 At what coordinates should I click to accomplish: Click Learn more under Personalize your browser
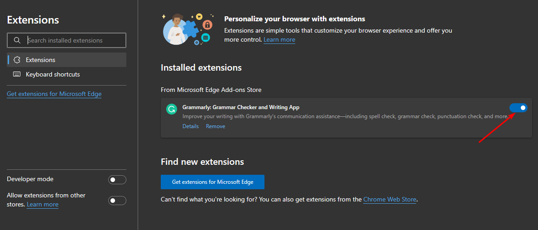pos(279,40)
